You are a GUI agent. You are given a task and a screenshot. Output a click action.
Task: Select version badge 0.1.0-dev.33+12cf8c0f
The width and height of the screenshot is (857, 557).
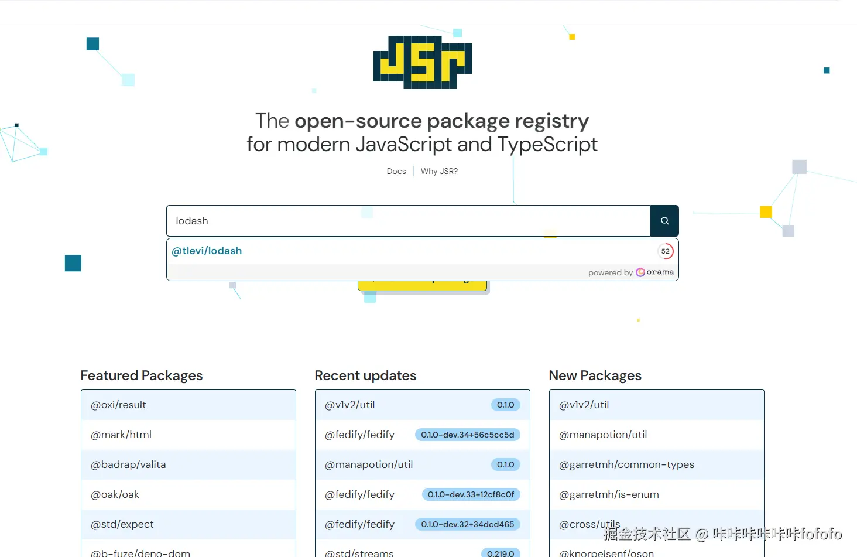click(471, 494)
